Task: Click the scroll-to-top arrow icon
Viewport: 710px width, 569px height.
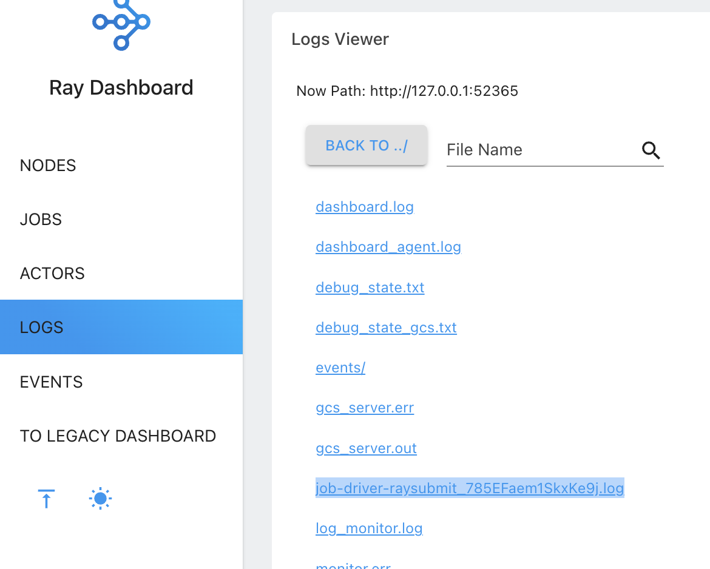Action: [46, 498]
